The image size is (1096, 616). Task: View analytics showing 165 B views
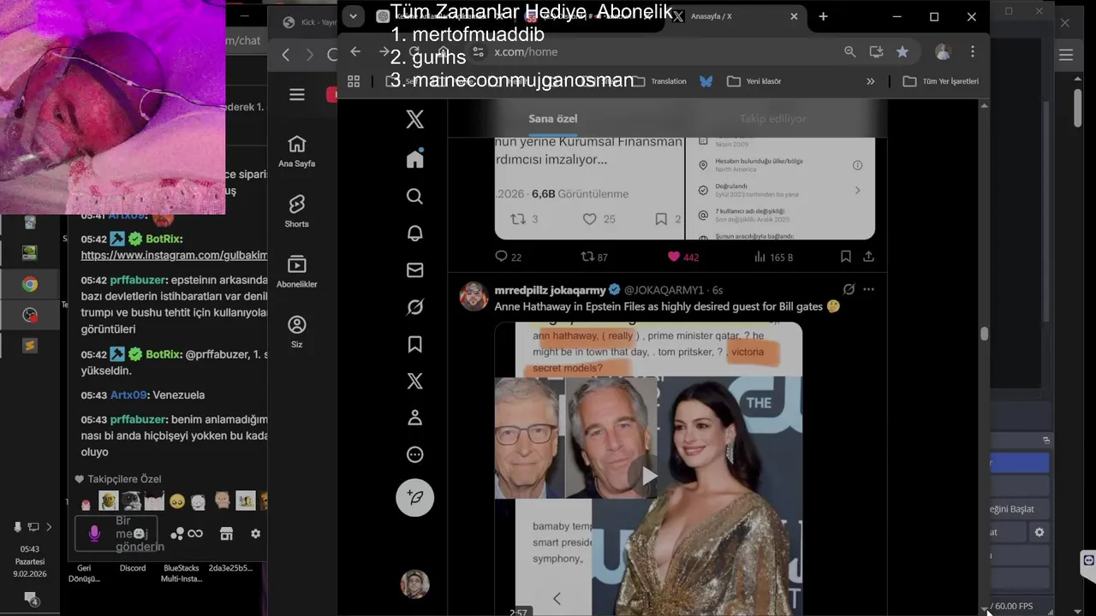tap(773, 257)
